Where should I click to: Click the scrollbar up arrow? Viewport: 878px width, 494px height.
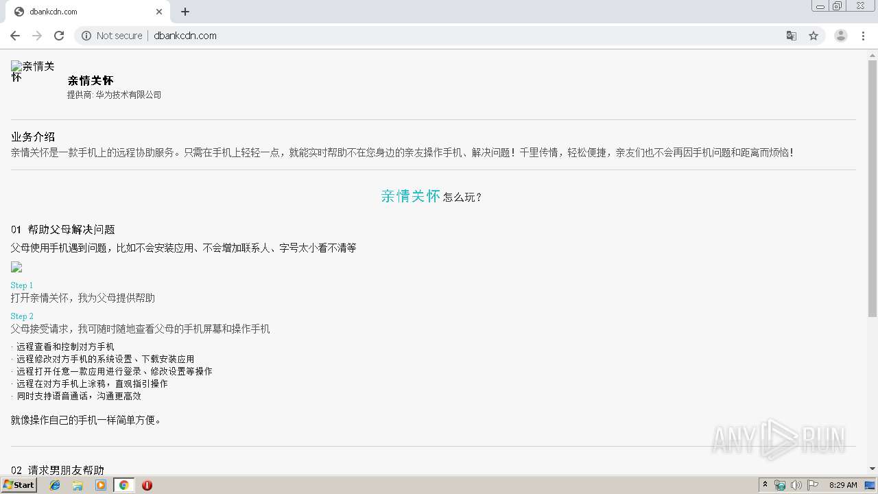click(x=873, y=55)
